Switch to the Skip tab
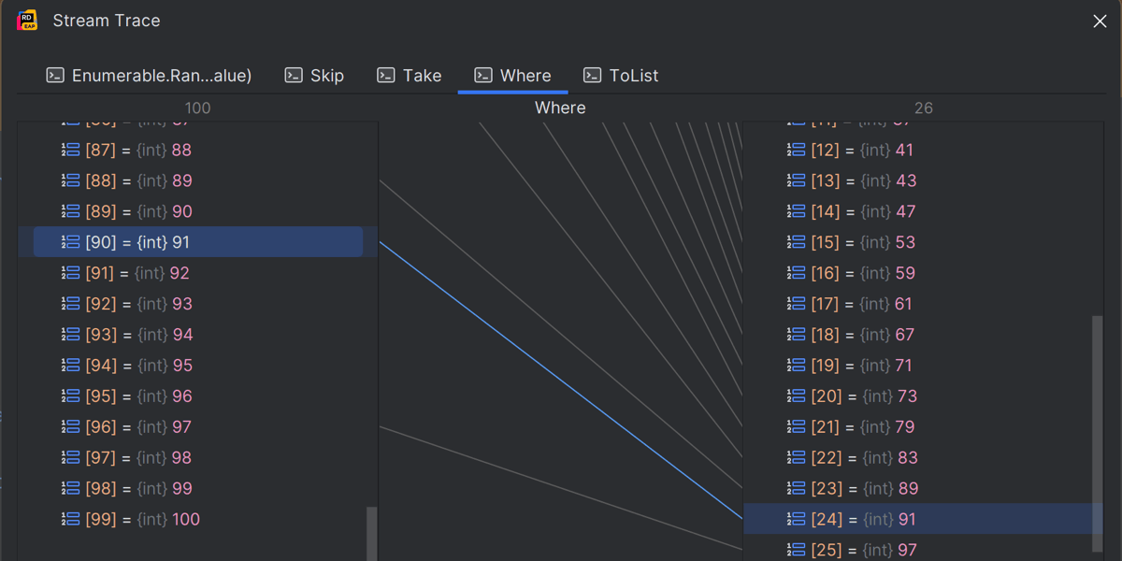The image size is (1122, 561). pos(315,76)
